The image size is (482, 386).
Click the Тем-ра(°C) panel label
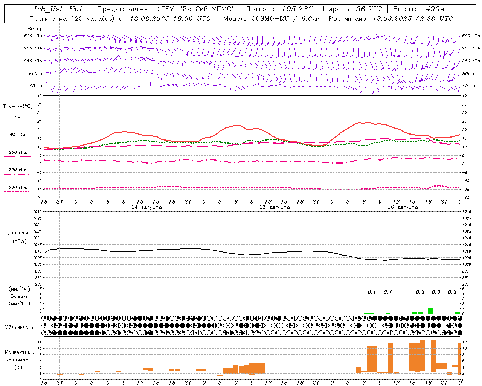pyautogui.click(x=18, y=107)
